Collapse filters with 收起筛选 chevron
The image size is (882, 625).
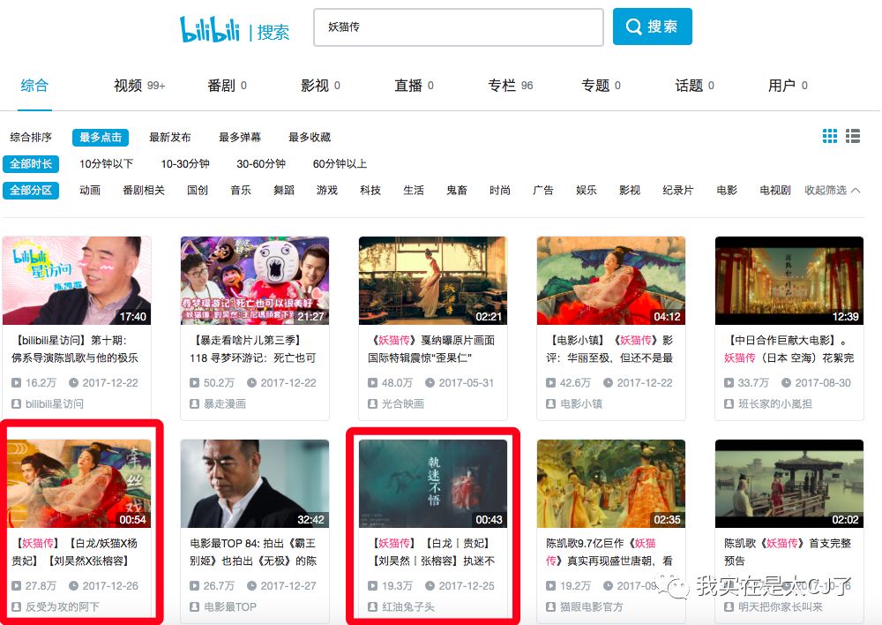(x=833, y=191)
